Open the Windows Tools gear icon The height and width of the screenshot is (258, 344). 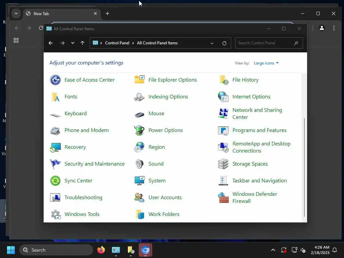(56, 214)
